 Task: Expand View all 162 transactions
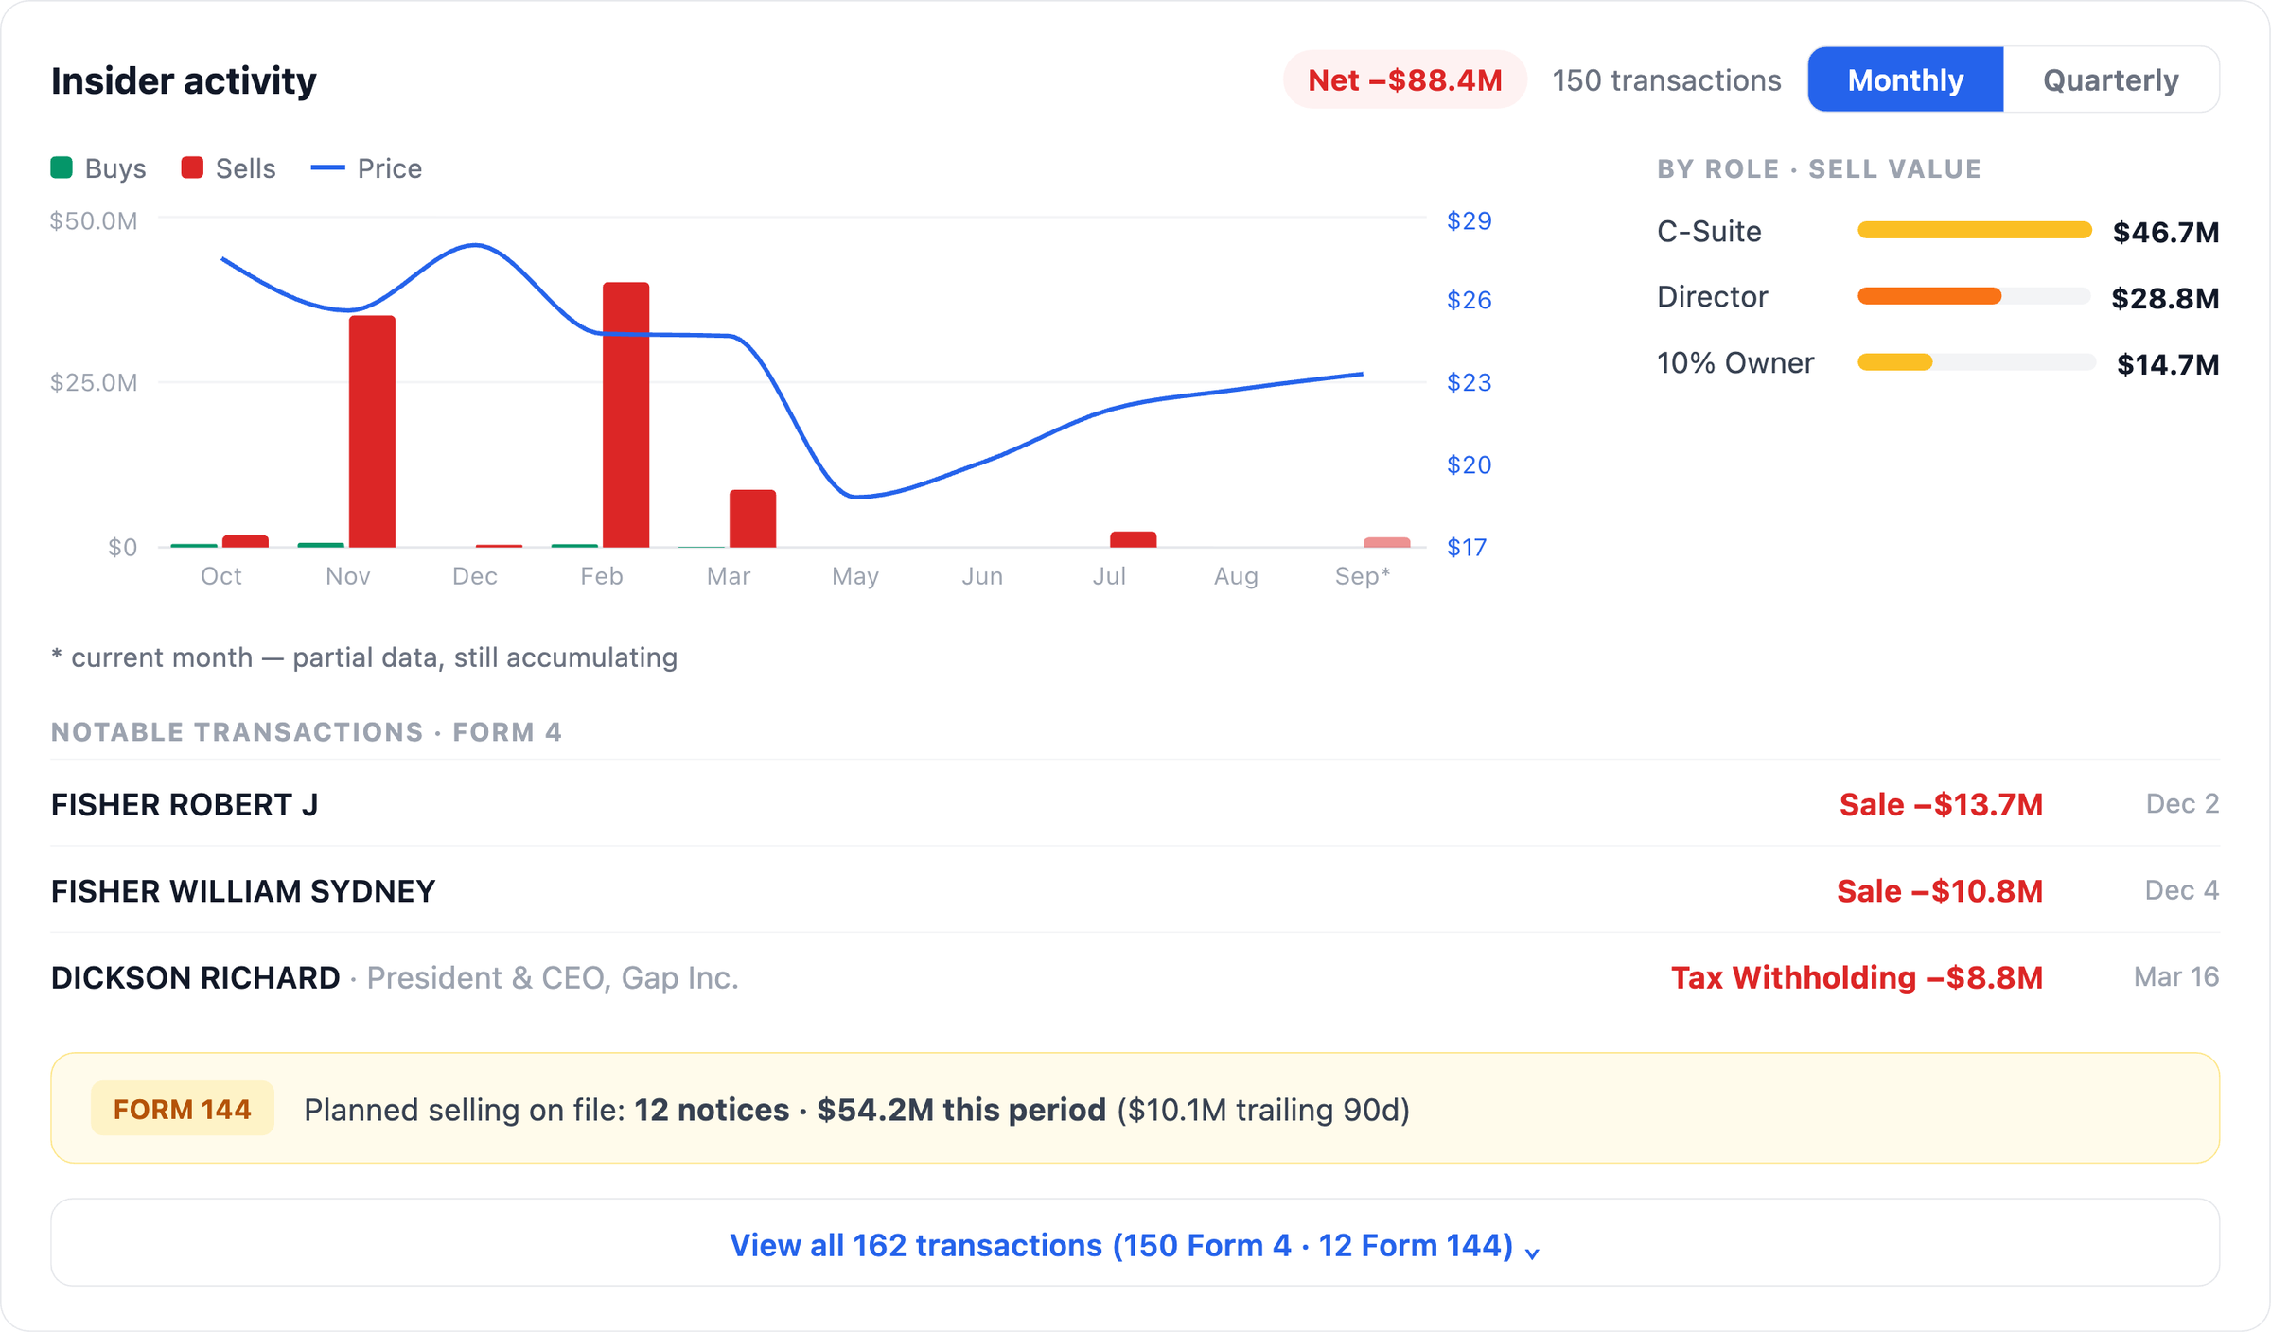(x=1135, y=1243)
